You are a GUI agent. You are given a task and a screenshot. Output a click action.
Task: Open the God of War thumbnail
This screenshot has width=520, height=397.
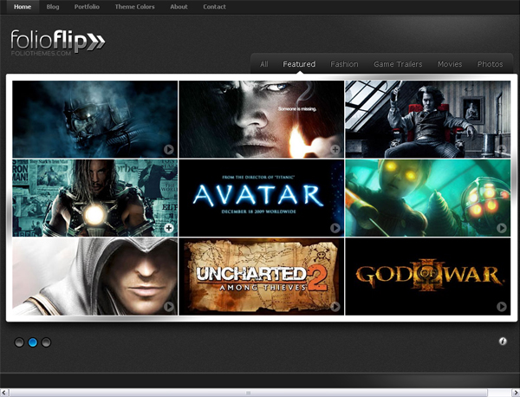(428, 277)
